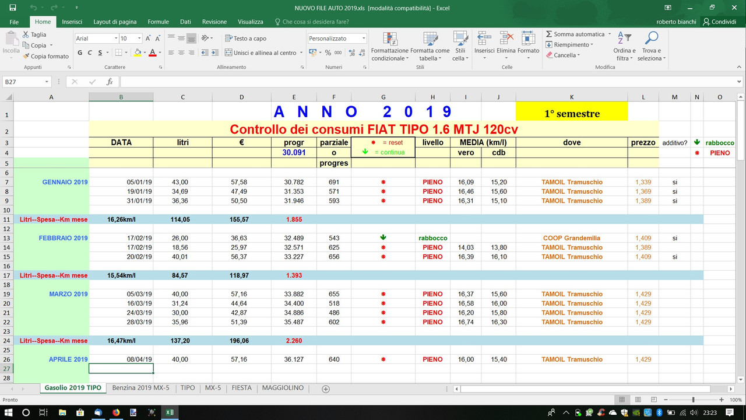Open the font name Arial dropdown
Image resolution: width=746 pixels, height=420 pixels.
point(115,38)
